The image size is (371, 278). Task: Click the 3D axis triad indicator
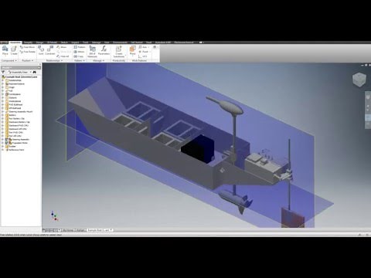(x=54, y=215)
